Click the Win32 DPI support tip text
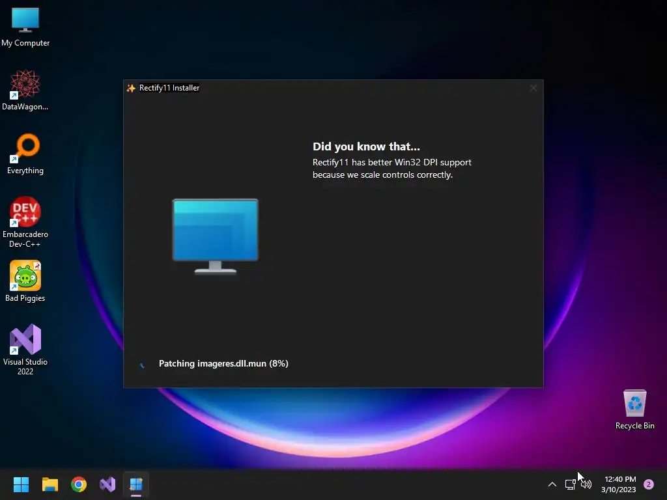Image resolution: width=667 pixels, height=500 pixels. pyautogui.click(x=391, y=169)
